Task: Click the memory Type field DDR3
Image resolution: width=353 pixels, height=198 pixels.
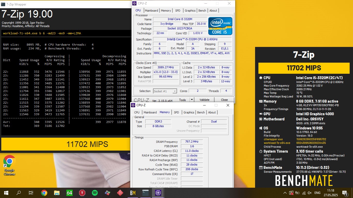Action: (x=158, y=122)
